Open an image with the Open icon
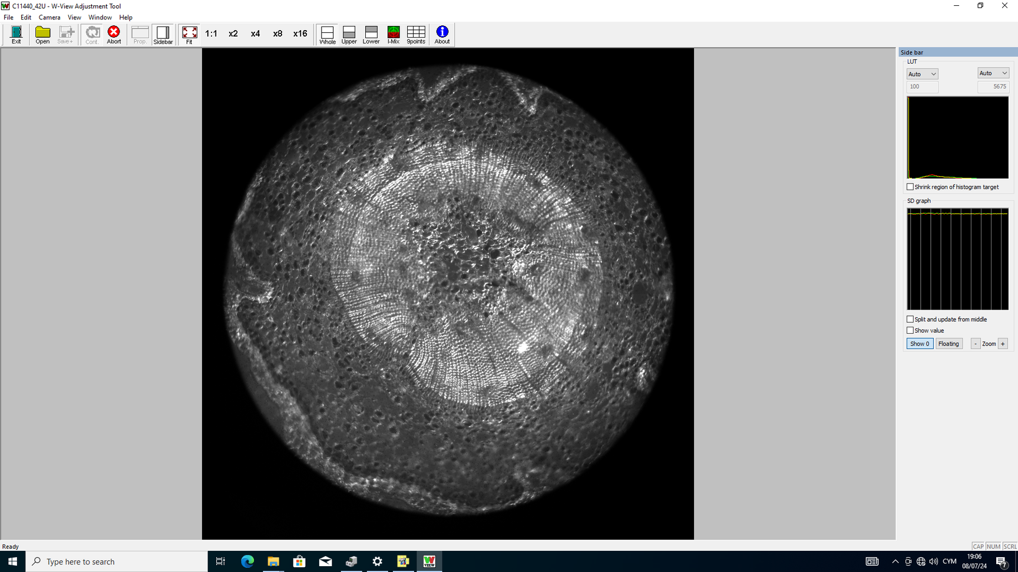Viewport: 1018px width, 572px height. [x=42, y=35]
